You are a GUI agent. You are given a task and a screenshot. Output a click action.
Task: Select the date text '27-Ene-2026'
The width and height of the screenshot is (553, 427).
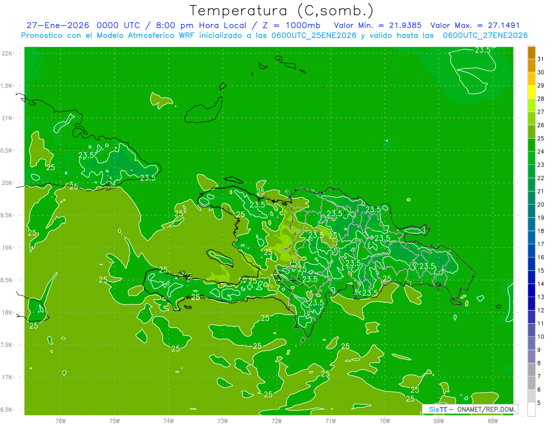coord(58,25)
